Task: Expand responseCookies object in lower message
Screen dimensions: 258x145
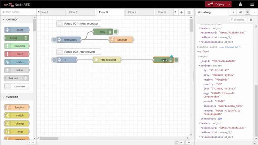Action: point(199,137)
